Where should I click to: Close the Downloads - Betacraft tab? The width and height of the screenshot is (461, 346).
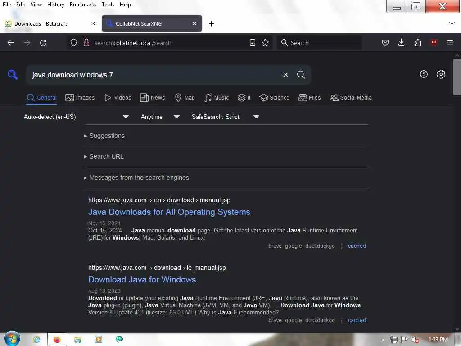(x=93, y=23)
